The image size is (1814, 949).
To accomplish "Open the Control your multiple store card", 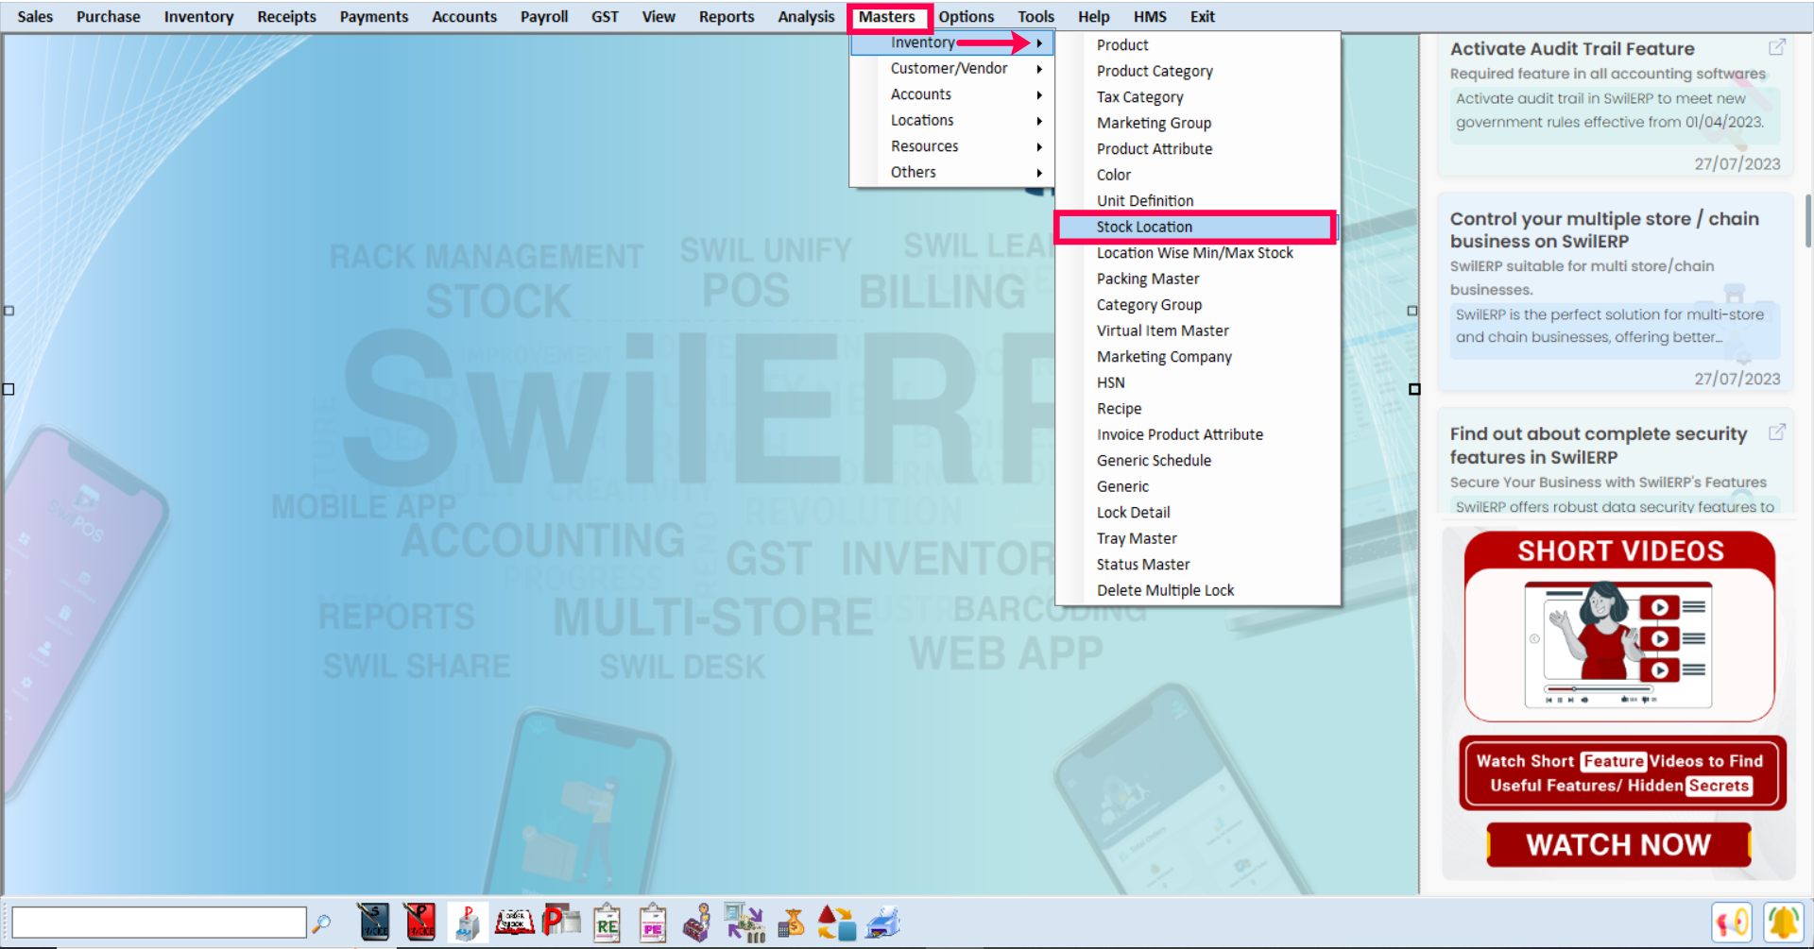I will point(1616,294).
